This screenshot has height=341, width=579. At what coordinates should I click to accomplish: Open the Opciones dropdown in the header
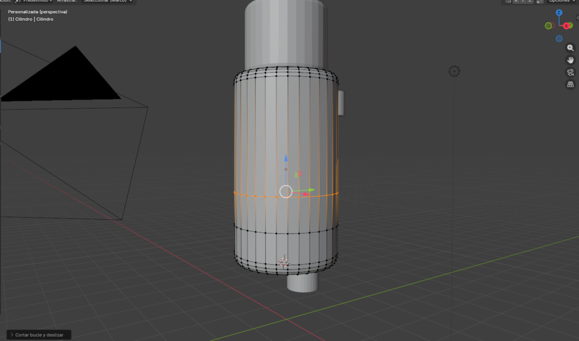560,1
